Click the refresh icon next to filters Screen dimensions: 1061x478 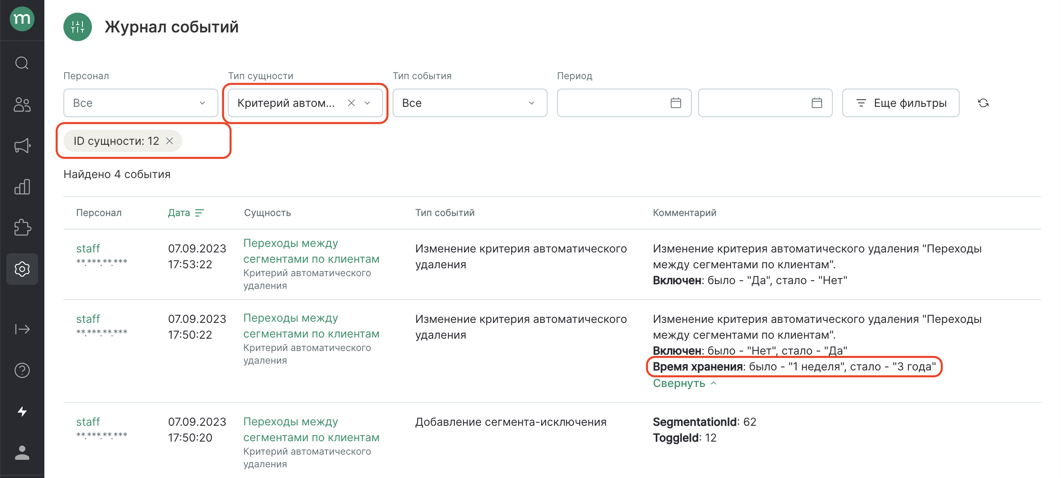[x=983, y=103]
